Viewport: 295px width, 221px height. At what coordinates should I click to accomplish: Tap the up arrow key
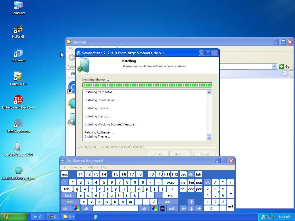pyautogui.click(x=191, y=202)
